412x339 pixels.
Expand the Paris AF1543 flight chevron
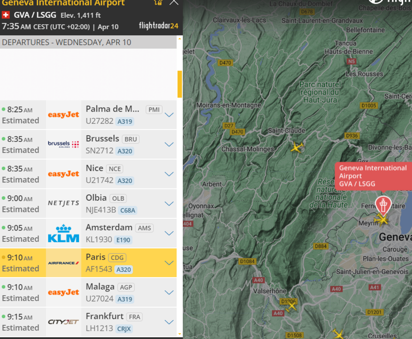169,263
